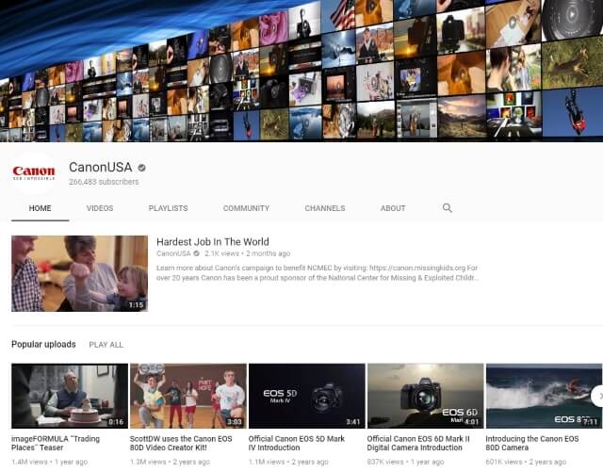Play the Hardest Job In The World thumbnail
This screenshot has width=603, height=472.
point(79,273)
